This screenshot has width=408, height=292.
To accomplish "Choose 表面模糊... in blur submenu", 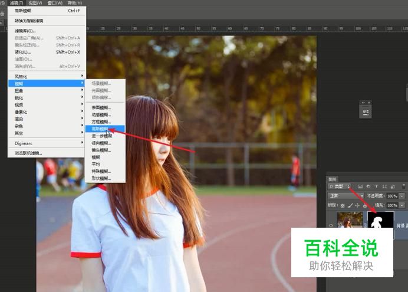I will point(105,107).
